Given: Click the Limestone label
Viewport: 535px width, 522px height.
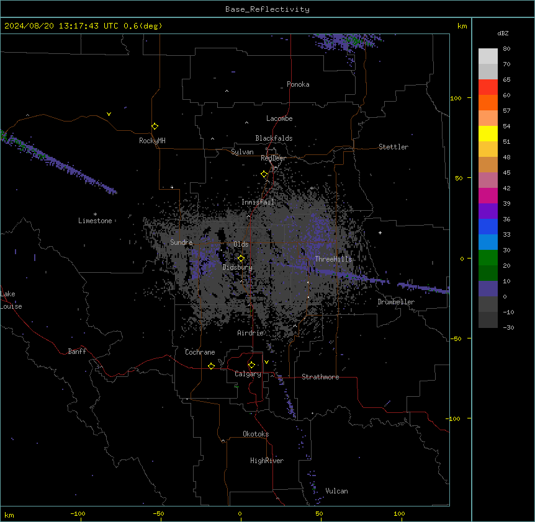Looking at the screenshot, I should pos(95,221).
